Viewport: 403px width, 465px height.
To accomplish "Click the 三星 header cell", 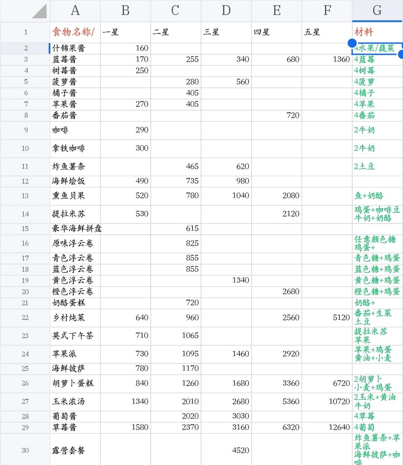I will [x=226, y=32].
